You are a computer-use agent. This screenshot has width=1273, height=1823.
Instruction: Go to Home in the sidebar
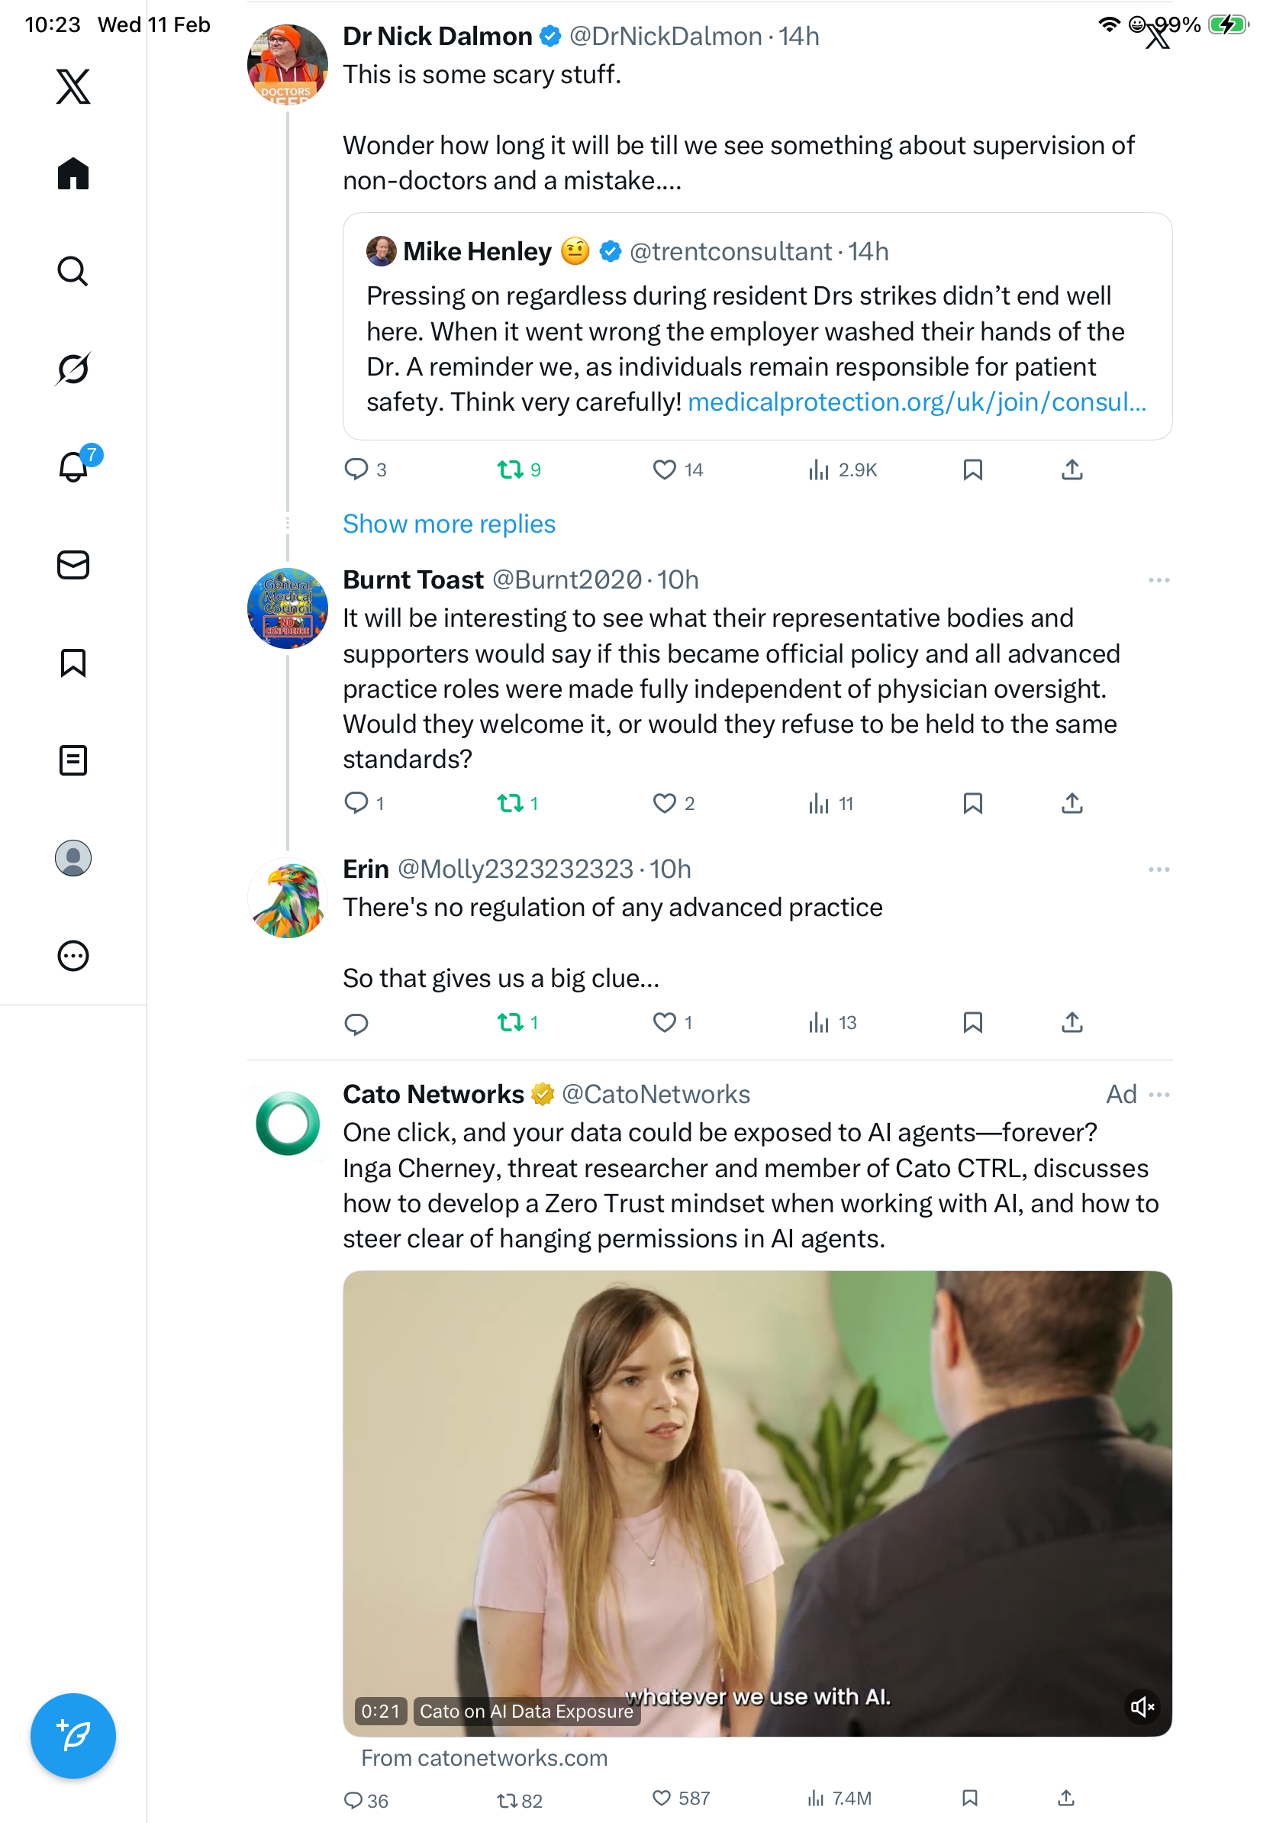[73, 173]
